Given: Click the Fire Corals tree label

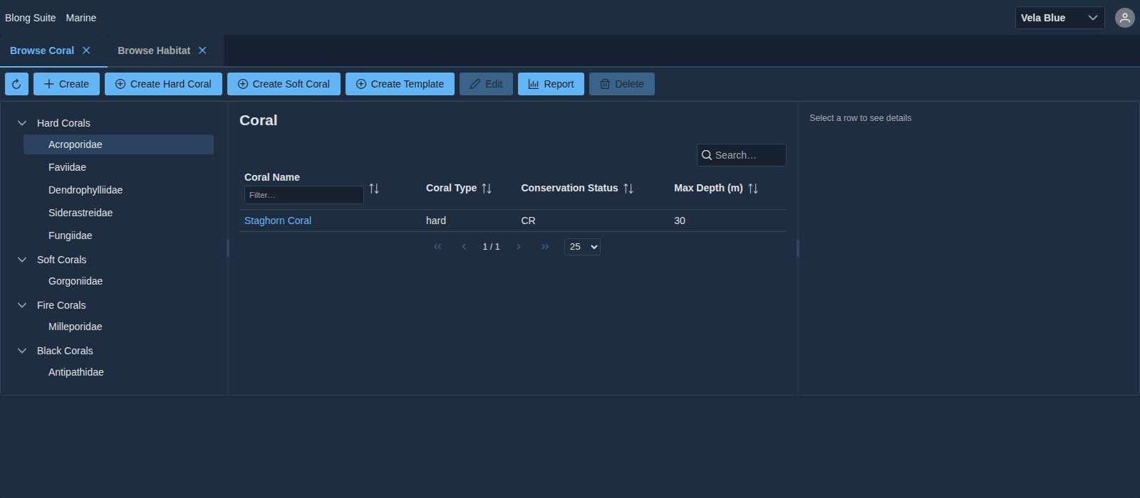Looking at the screenshot, I should click(61, 305).
